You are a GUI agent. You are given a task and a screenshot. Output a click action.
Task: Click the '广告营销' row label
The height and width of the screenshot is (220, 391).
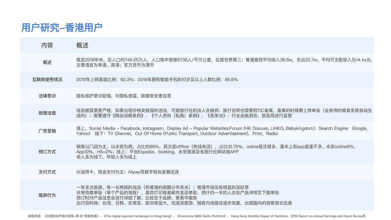pos(47,131)
